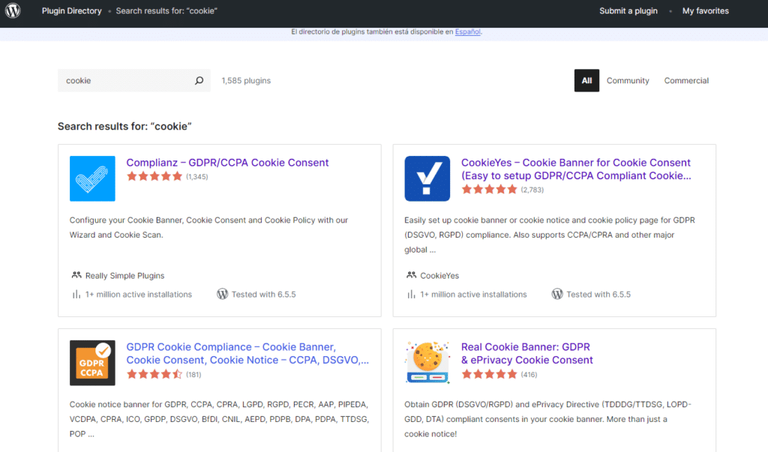Select the All filter tab
The image size is (768, 452).
tap(586, 80)
